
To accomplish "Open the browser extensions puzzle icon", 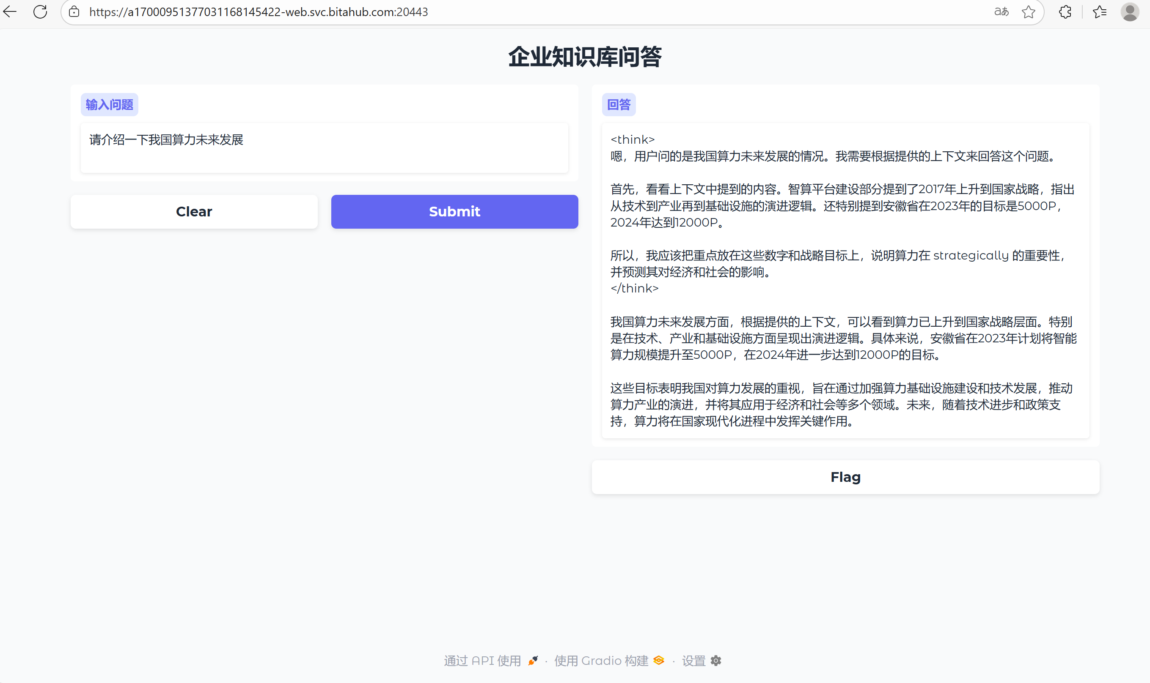I will pos(1065,11).
